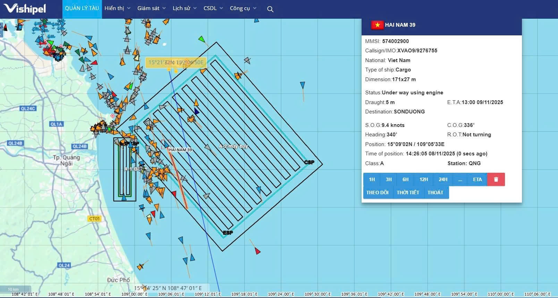Viewport: 558px width, 298px height.
Task: Click the isolated blue vessel east of survey grid
Action: (x=302, y=85)
